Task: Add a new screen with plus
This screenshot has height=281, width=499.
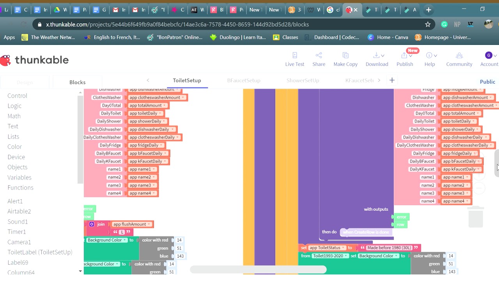Action: tap(392, 80)
